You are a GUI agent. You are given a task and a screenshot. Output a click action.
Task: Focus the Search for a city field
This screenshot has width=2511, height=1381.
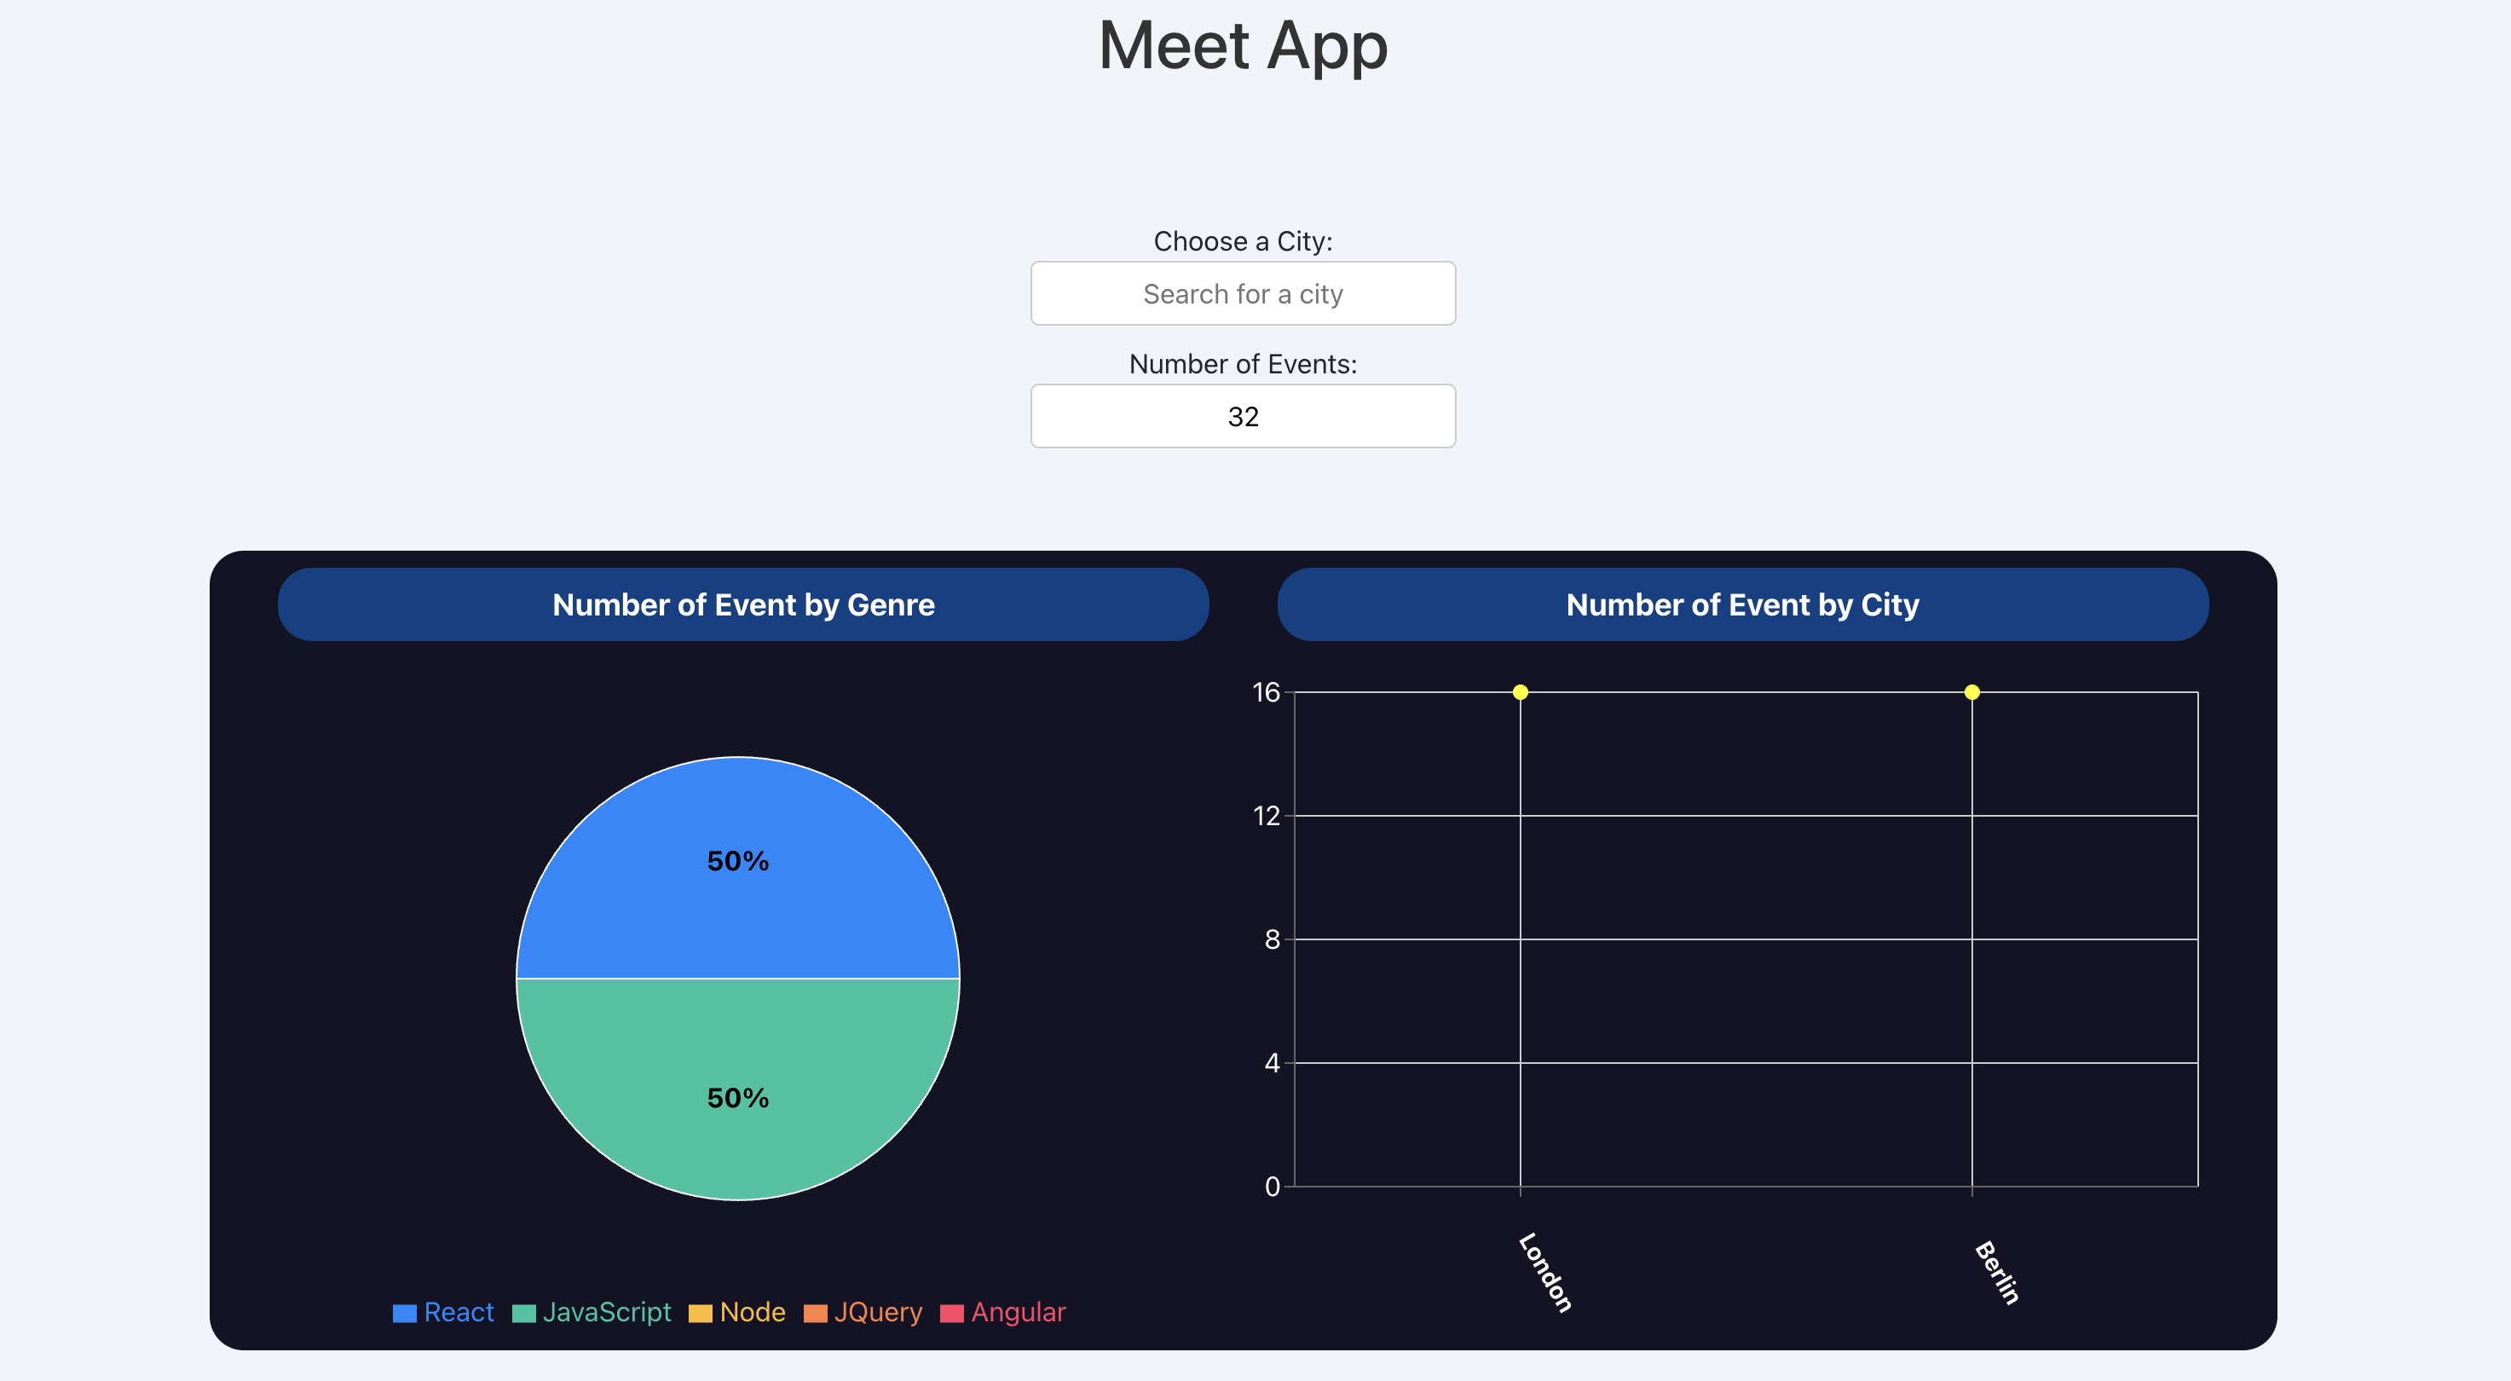coord(1243,293)
